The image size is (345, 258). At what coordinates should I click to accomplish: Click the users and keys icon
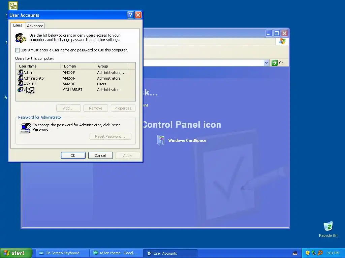pos(21,38)
